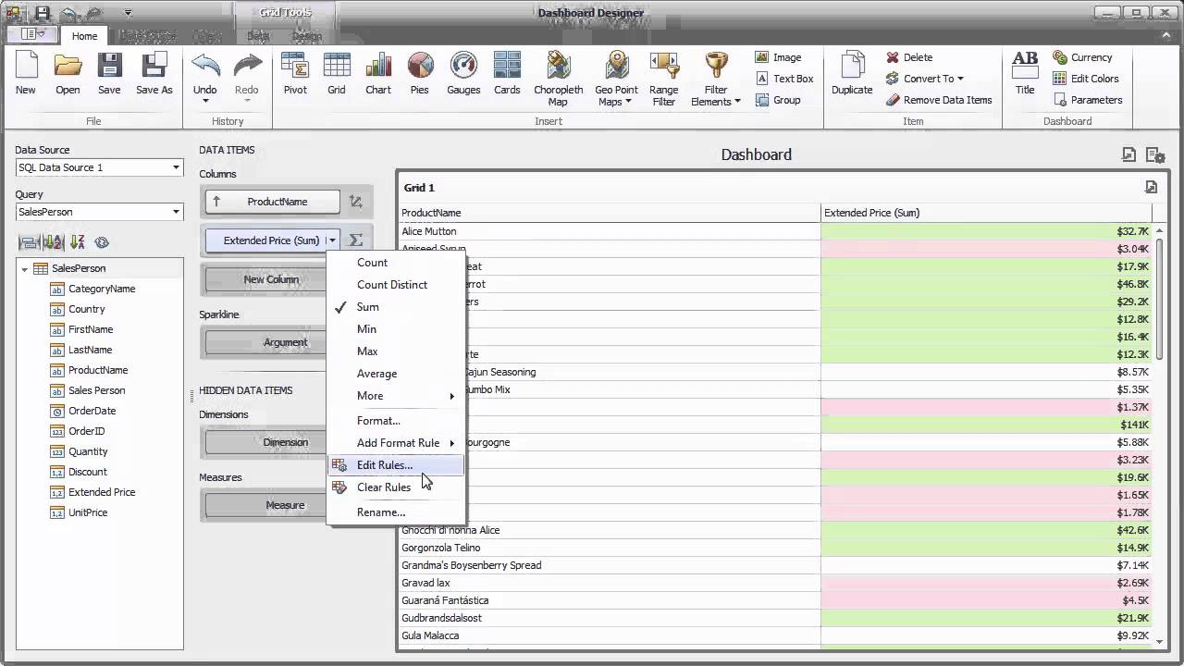Open the Convert To dropdown

click(924, 79)
